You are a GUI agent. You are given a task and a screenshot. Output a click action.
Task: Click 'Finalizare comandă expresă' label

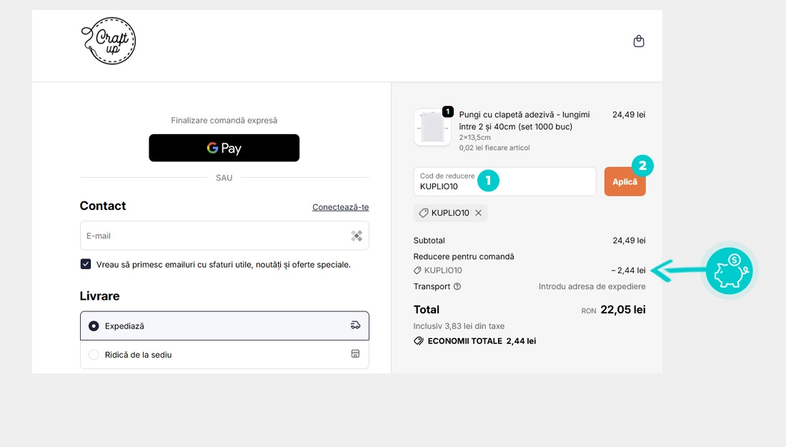224,120
